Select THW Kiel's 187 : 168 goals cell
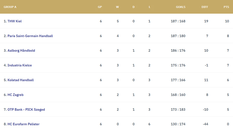Viewport: 233px width, 131px height. [178, 21]
